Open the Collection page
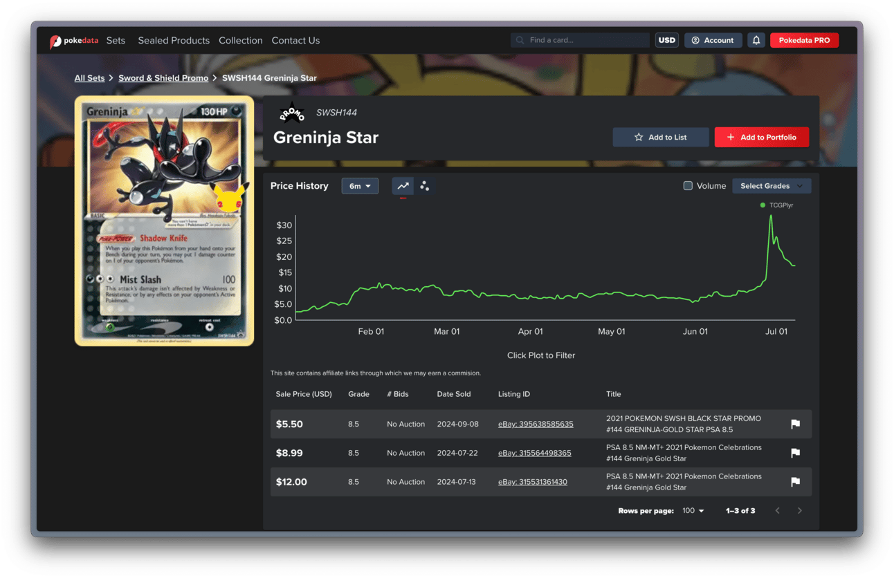Image resolution: width=894 pixels, height=578 pixels. (x=241, y=41)
